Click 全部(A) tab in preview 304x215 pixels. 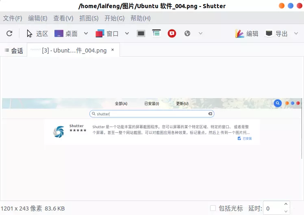tap(121, 103)
